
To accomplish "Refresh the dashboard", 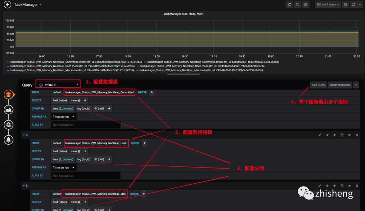I will [354, 4].
